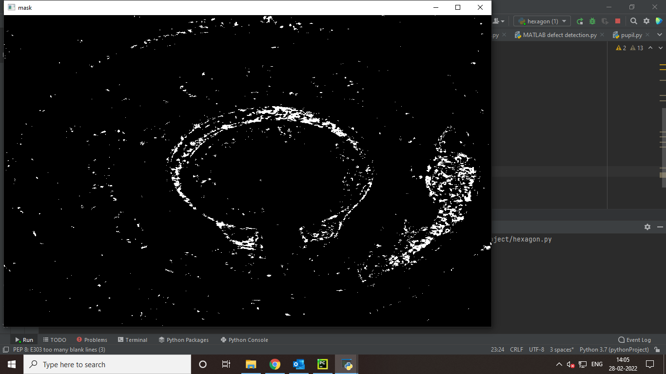Open the TODO tool window tab
Screen dimensions: 666x374
(55, 340)
